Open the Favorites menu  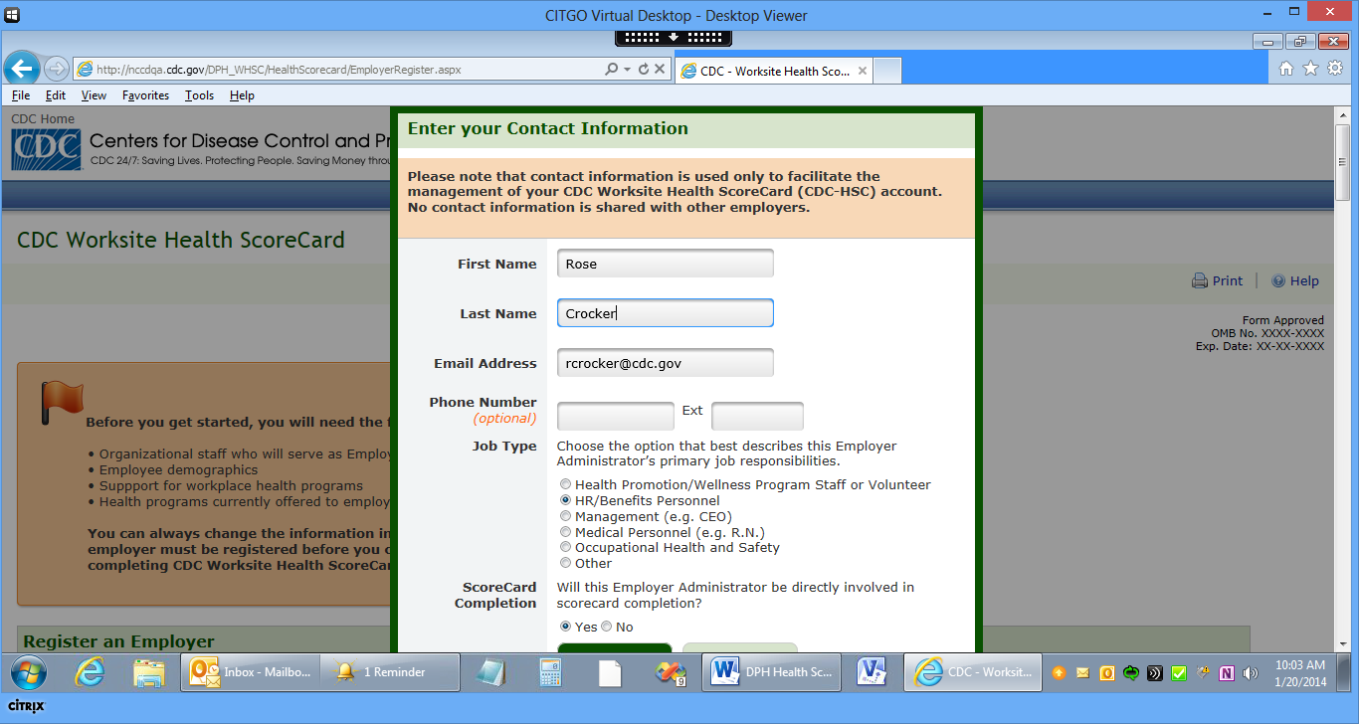pos(145,95)
